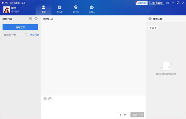The image size is (186, 119).
Task: Open the 客服 customer service tab
Action: click(x=43, y=9)
